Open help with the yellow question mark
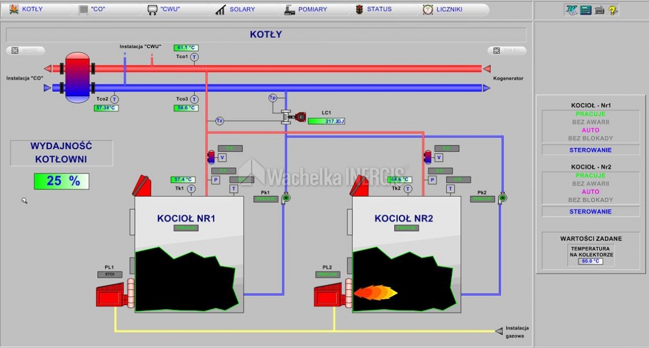 [613, 10]
